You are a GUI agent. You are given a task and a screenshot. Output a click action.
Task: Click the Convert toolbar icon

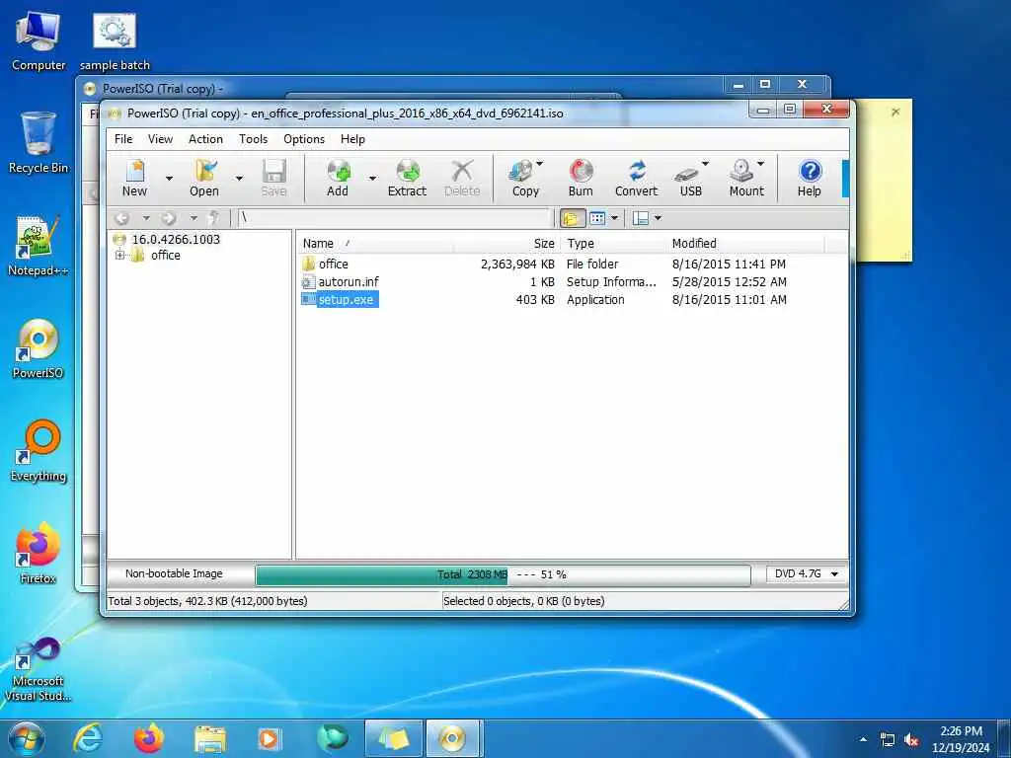pos(636,178)
